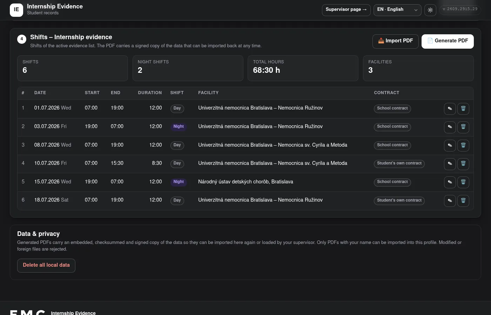
Task: Open the EN · English language dropdown
Action: pyautogui.click(x=397, y=10)
